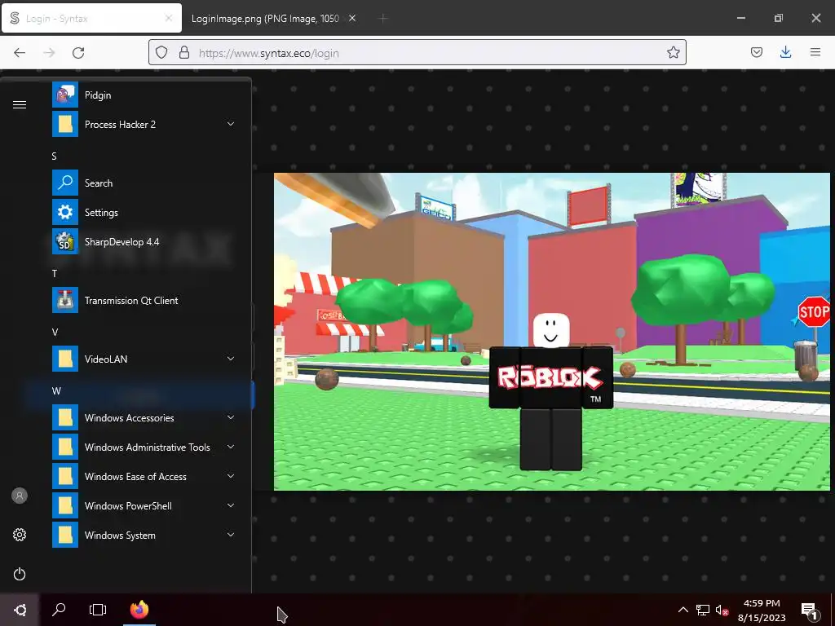Open the network status tray icon
Viewport: 835px width, 626px height.
click(703, 610)
